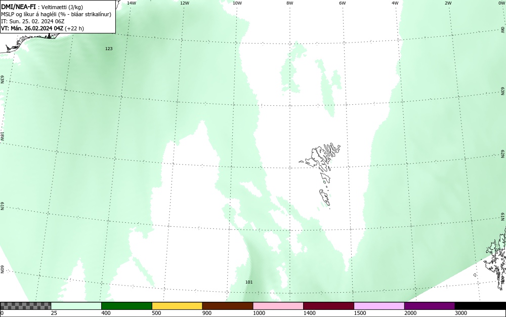Click the 4W longitude label
This screenshot has width=506, height=317.
pyautogui.click(x=395, y=3)
